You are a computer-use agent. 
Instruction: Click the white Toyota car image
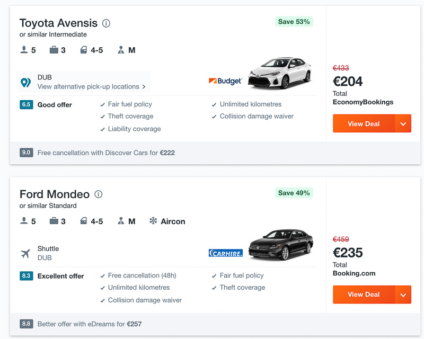pyautogui.click(x=280, y=73)
